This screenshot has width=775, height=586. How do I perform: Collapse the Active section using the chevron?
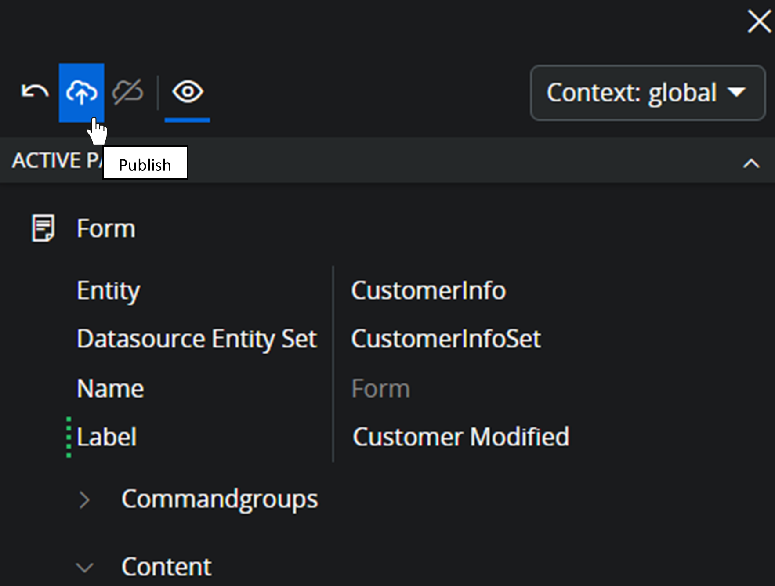click(x=751, y=164)
